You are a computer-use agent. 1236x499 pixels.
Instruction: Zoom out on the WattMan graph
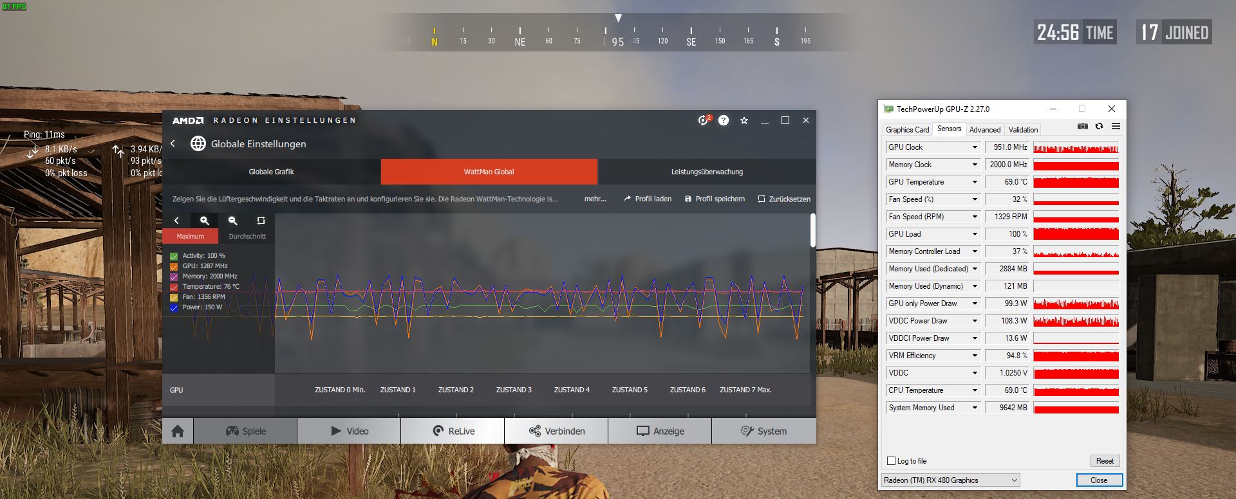[x=232, y=221]
